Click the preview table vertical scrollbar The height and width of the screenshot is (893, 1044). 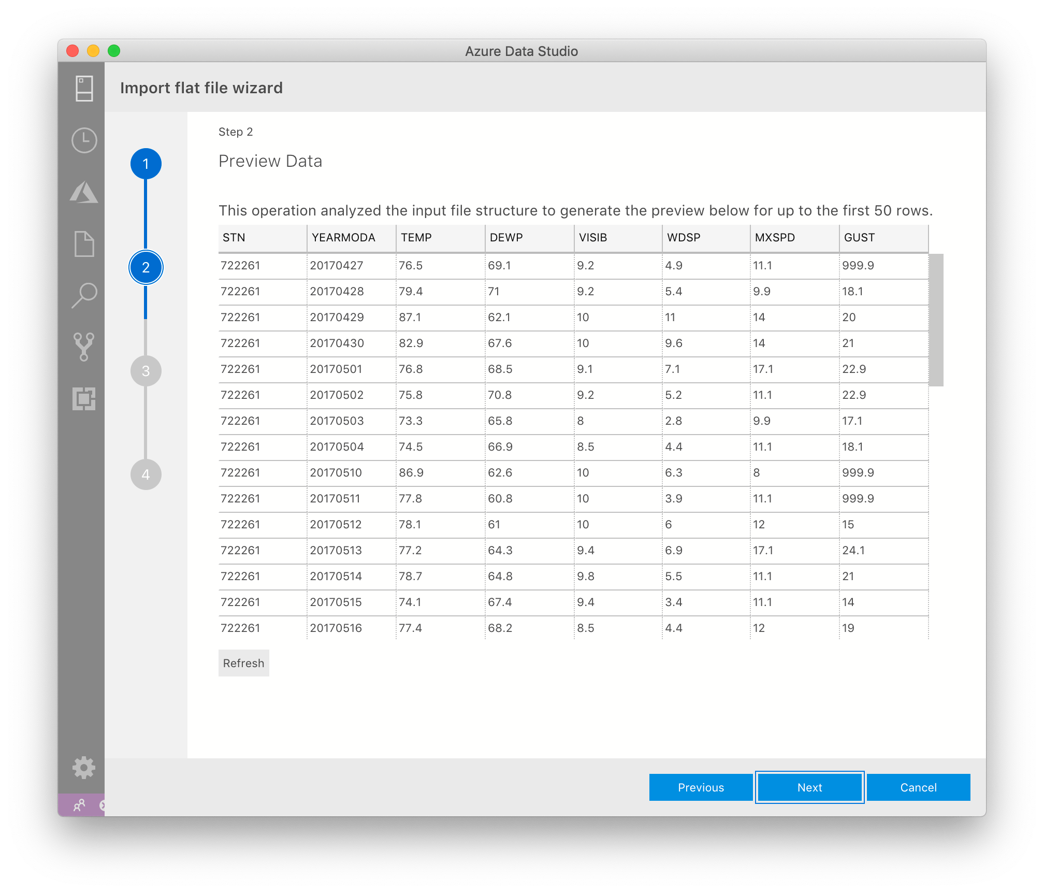[x=936, y=320]
